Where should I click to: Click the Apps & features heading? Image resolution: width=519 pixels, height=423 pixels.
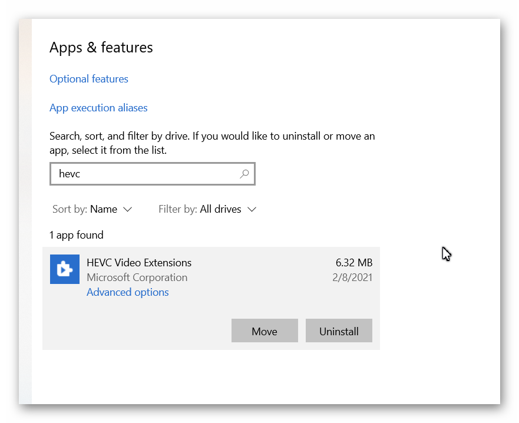101,48
